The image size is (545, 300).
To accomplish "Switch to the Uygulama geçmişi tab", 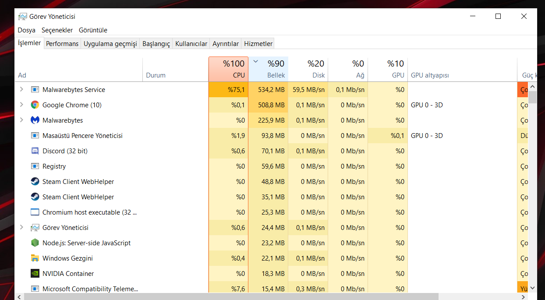I will point(110,44).
